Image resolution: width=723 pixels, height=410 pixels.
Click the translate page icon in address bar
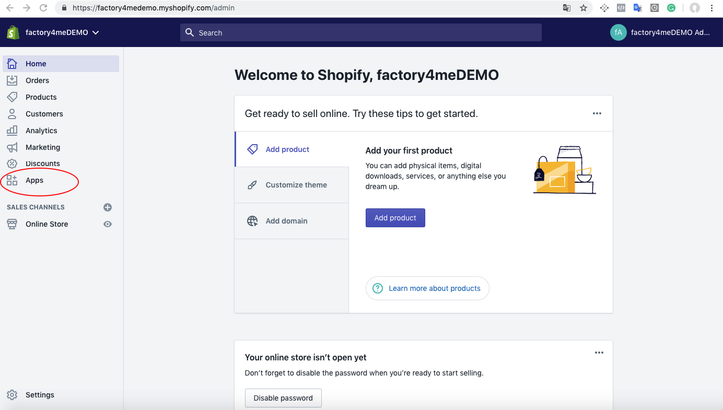(567, 8)
